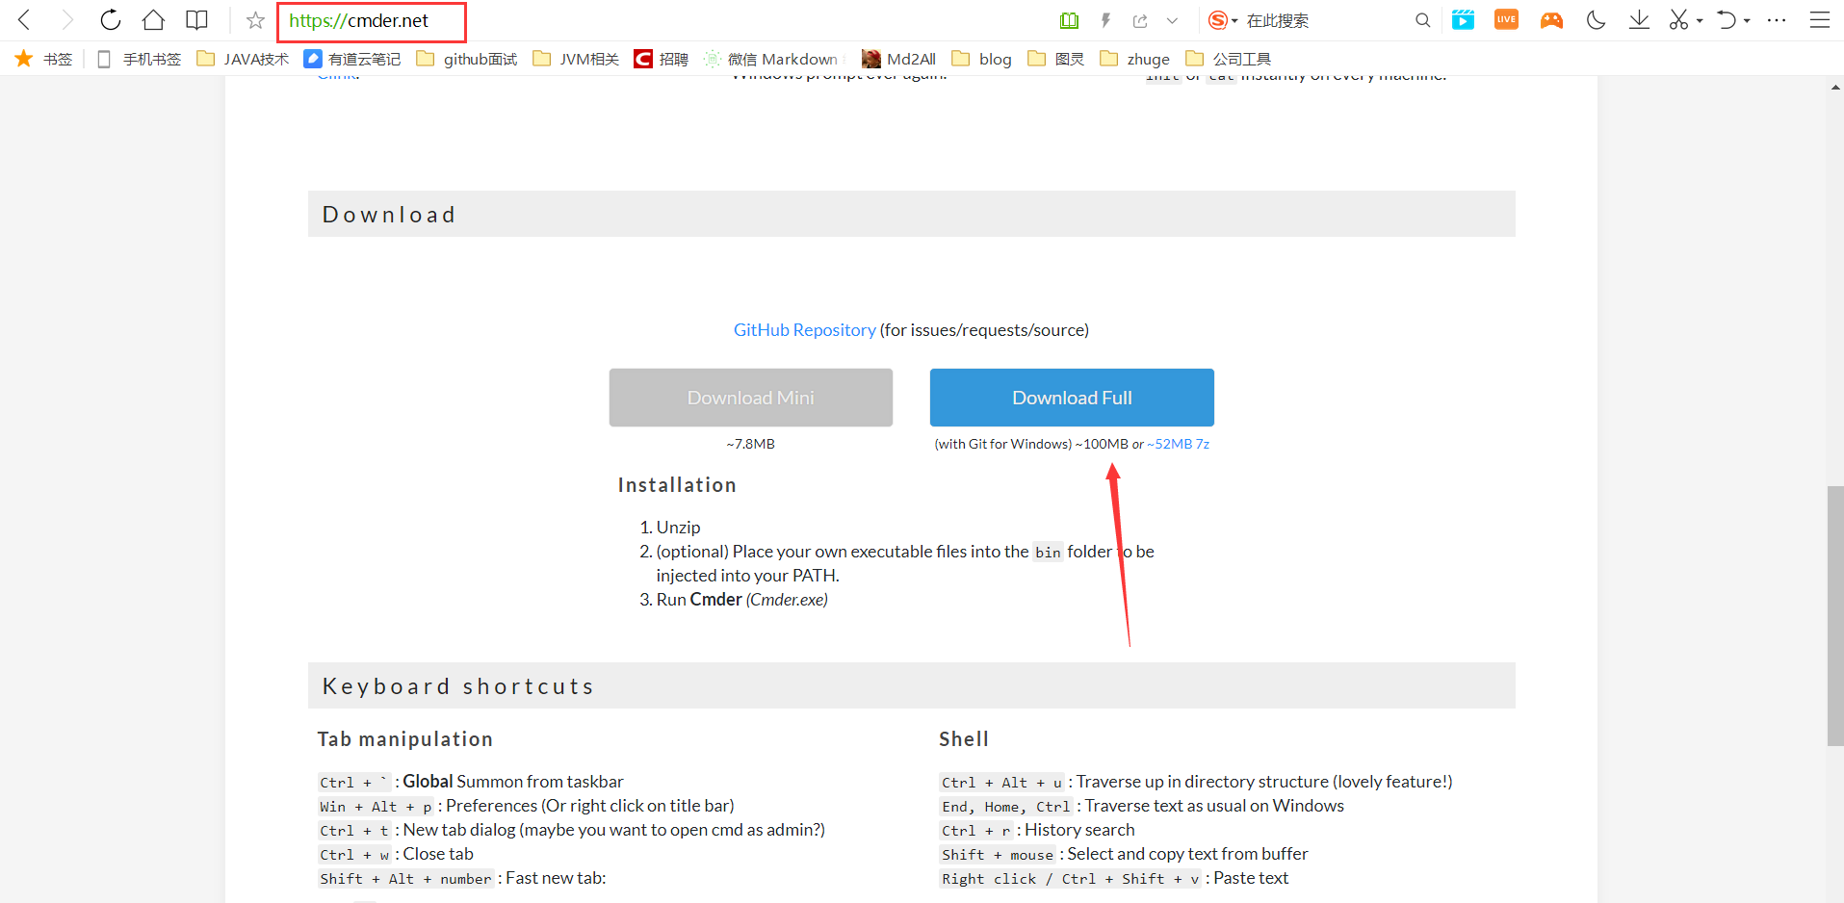
Task: Expand the Sogou search engine dropdown
Action: 1234,21
